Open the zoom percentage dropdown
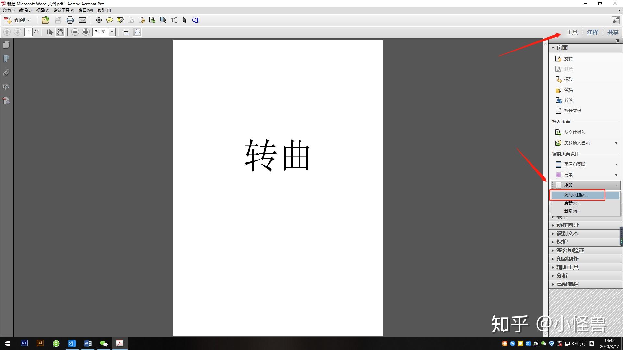The image size is (623, 350). (112, 32)
